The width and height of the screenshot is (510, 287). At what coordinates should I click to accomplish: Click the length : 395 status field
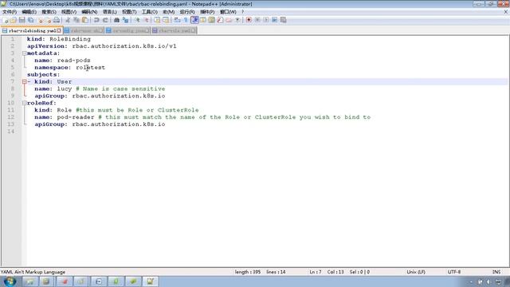click(248, 272)
